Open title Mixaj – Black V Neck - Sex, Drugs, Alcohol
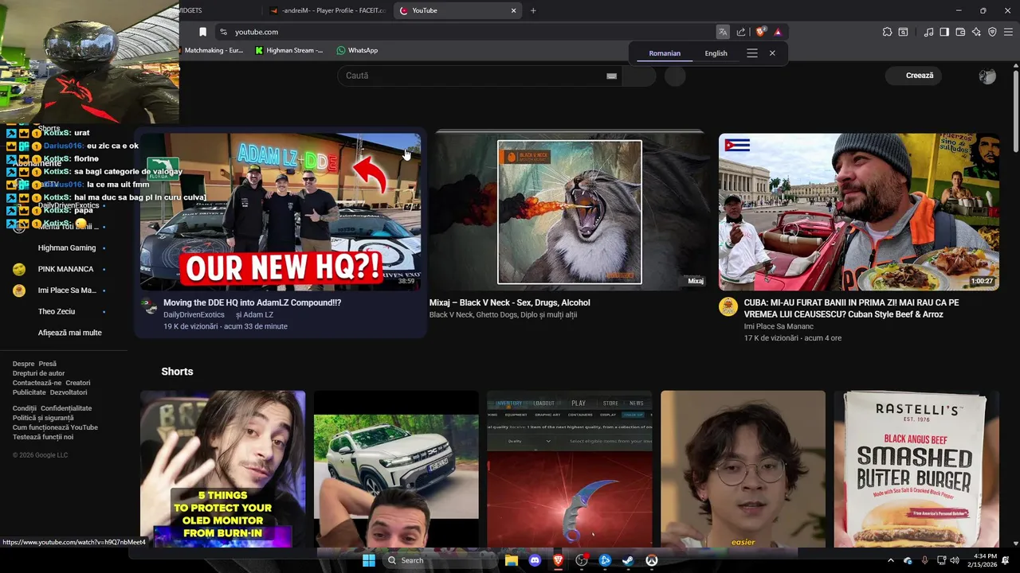This screenshot has height=573, width=1020. pyautogui.click(x=510, y=302)
